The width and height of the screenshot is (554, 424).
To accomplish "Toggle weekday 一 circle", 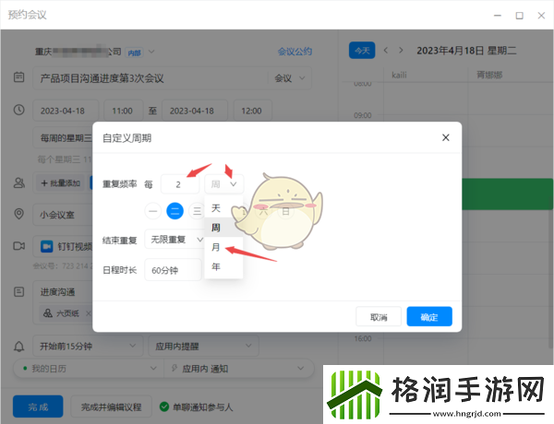I will tap(153, 211).
